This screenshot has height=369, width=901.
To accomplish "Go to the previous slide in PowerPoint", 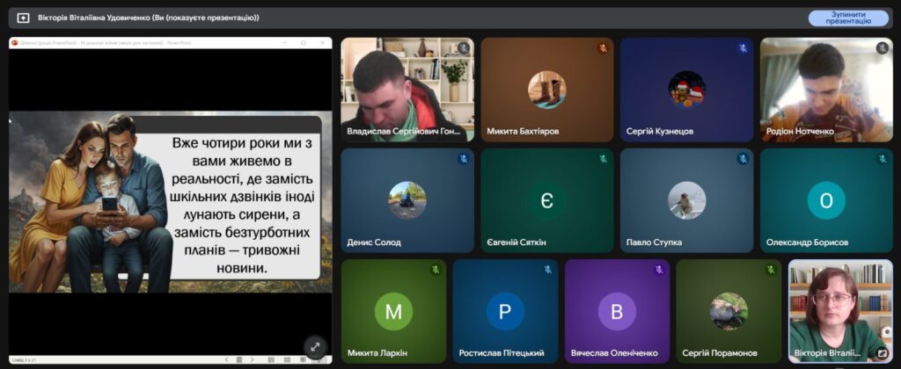I will [226, 359].
